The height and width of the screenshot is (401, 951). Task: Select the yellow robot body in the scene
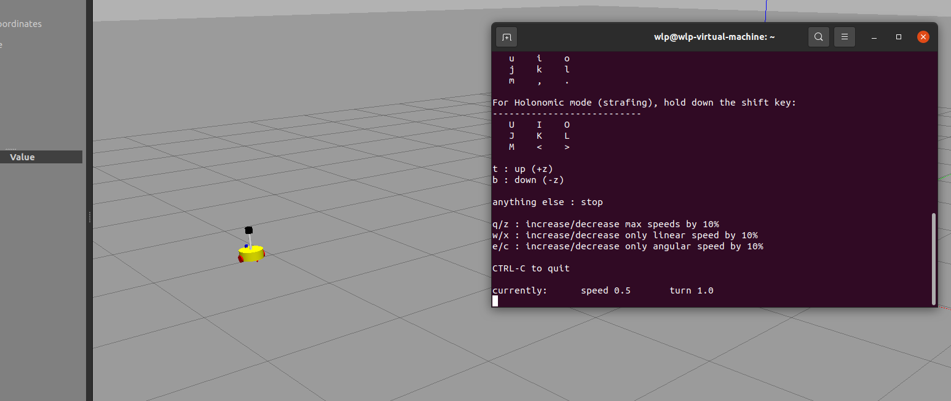252,252
